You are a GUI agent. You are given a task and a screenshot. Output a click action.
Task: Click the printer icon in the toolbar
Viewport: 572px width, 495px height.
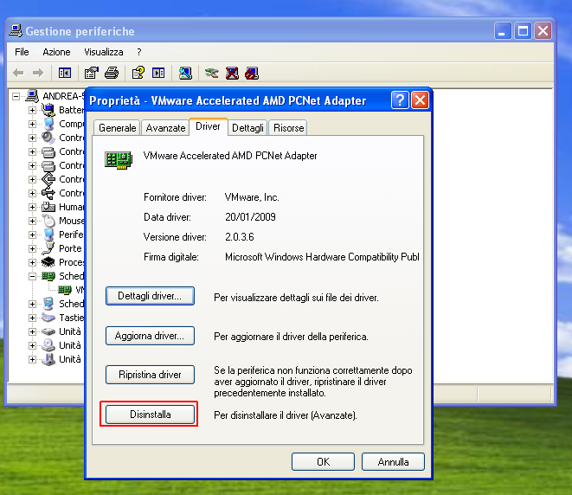coord(112,73)
